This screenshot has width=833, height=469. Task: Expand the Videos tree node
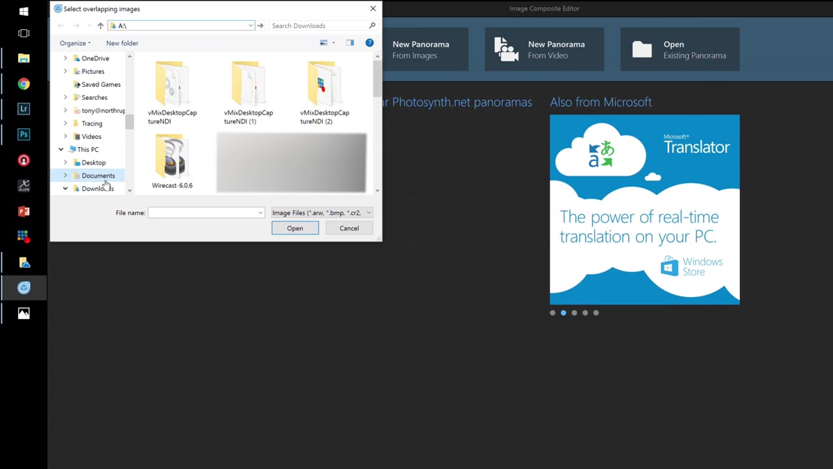[66, 136]
